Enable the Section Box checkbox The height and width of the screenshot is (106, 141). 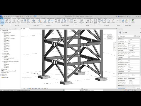pos(129,72)
